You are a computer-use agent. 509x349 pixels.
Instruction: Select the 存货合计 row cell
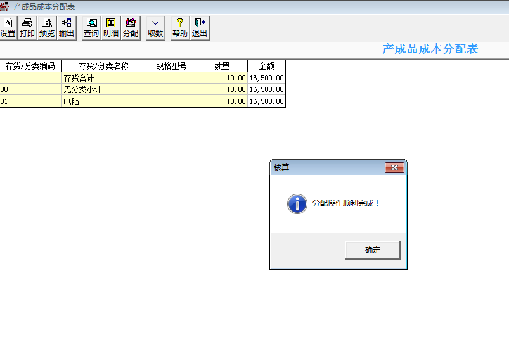104,78
